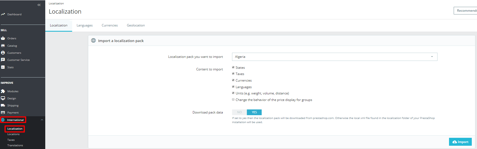Click the Import button
This screenshot has height=149, width=477.
[460, 142]
